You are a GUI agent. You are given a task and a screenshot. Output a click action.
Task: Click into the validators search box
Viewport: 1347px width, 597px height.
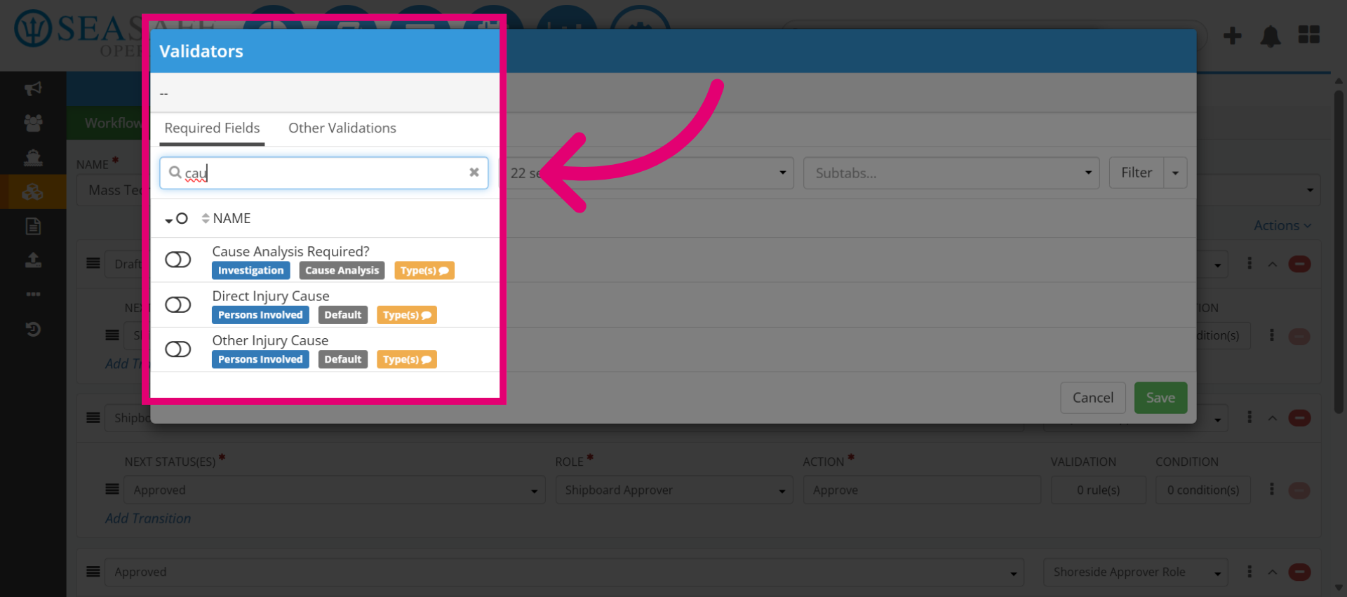point(323,173)
